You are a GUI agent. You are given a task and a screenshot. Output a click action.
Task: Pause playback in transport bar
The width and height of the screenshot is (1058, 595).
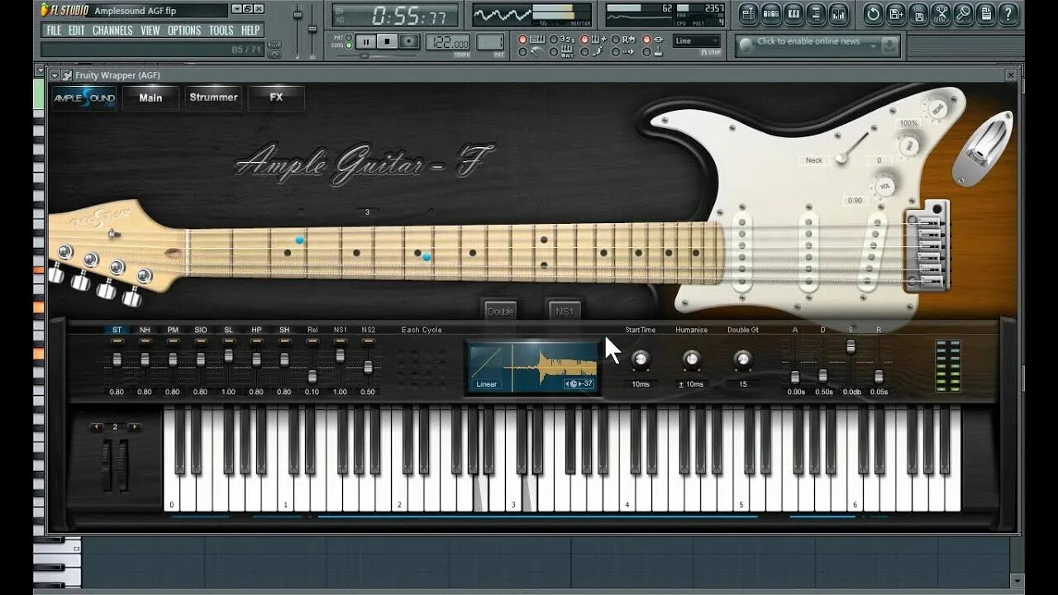point(365,40)
